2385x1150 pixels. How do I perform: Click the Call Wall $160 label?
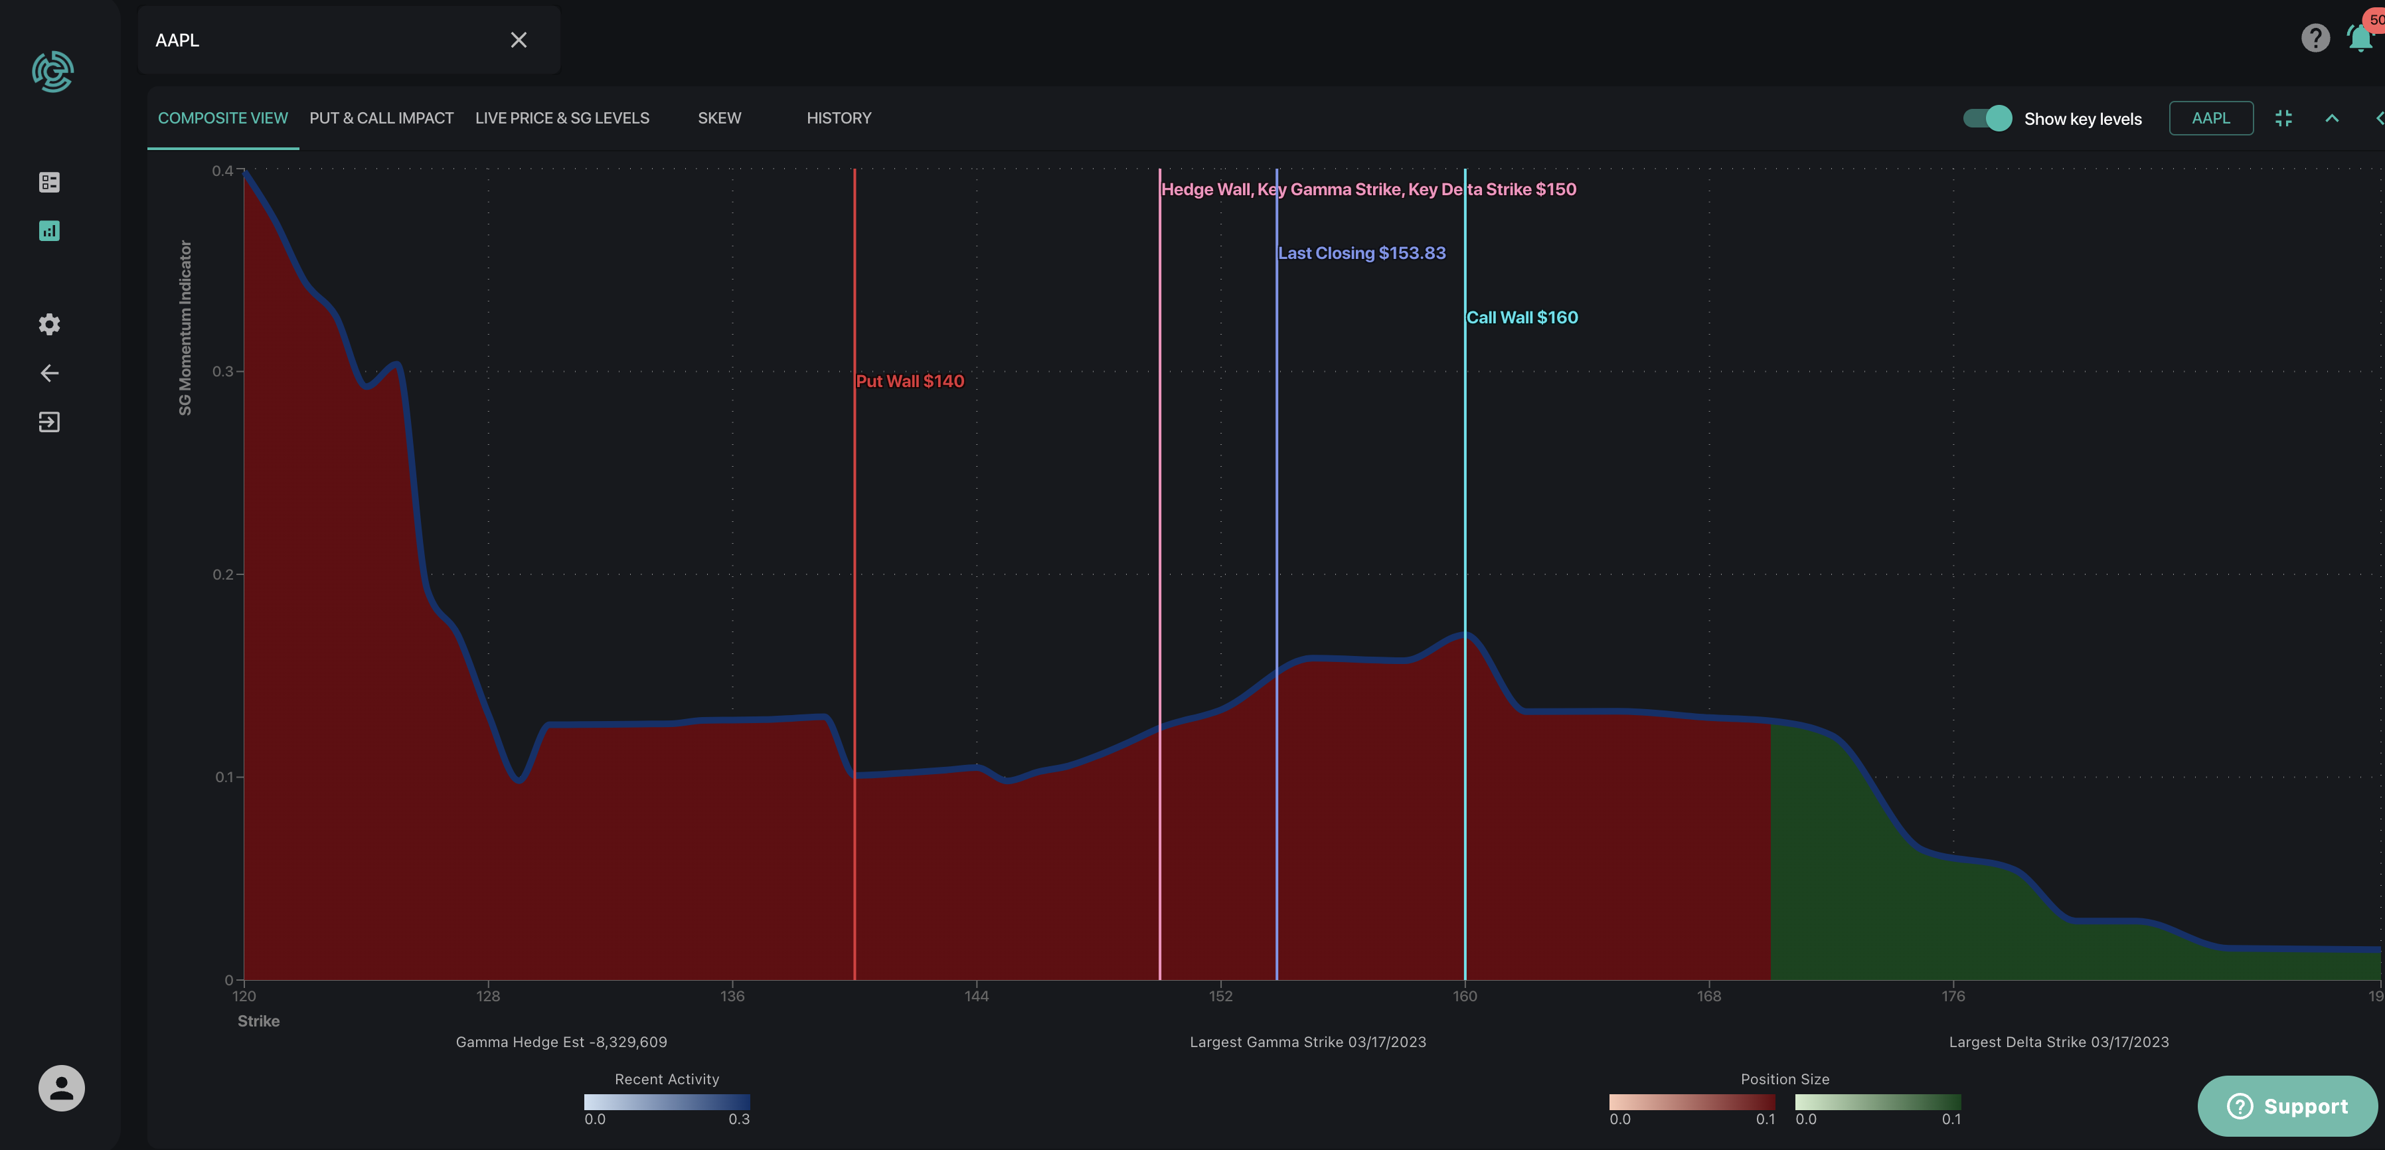click(x=1522, y=317)
